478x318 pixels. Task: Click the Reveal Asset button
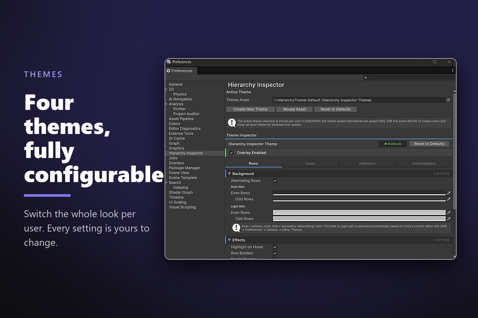coord(294,109)
